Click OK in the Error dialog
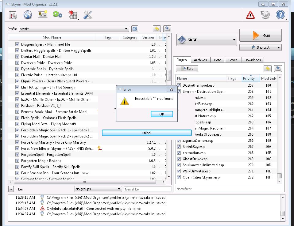 (x=162, y=114)
